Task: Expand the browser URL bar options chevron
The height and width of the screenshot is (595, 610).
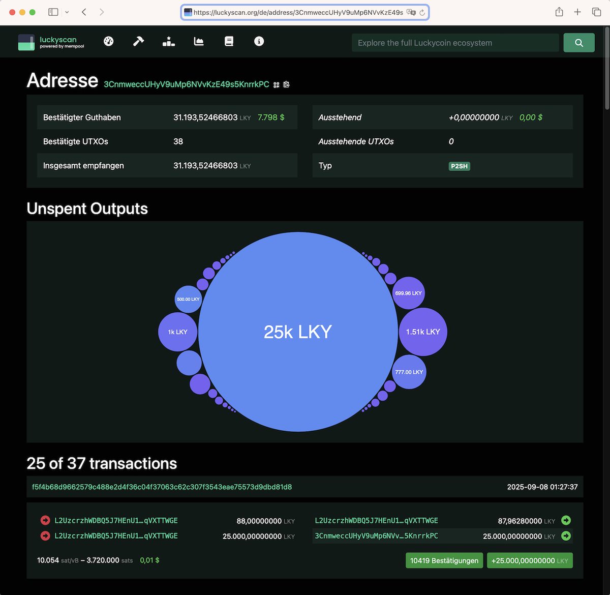Action: click(67, 12)
